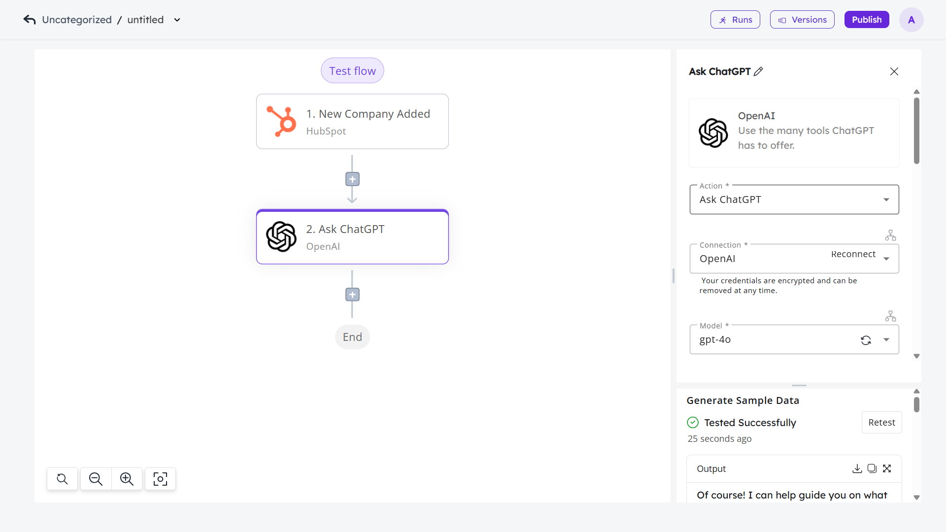946x532 pixels.
Task: Publish the flow
Action: click(867, 20)
